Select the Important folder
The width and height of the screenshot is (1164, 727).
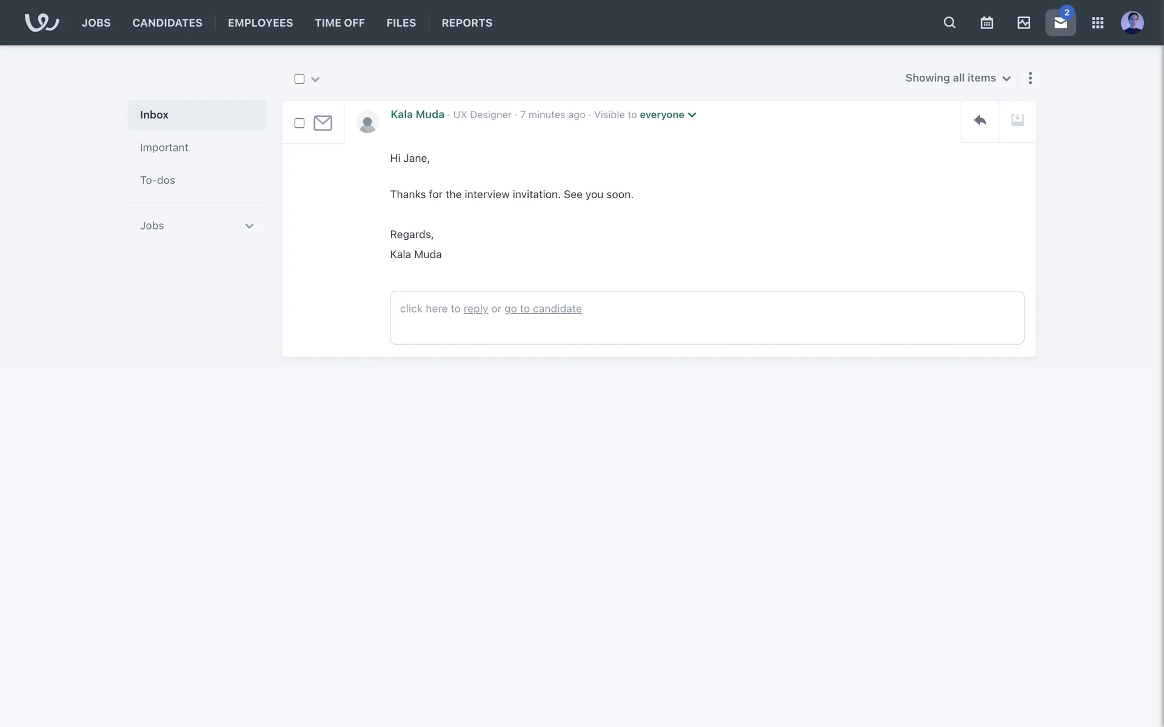coord(164,147)
